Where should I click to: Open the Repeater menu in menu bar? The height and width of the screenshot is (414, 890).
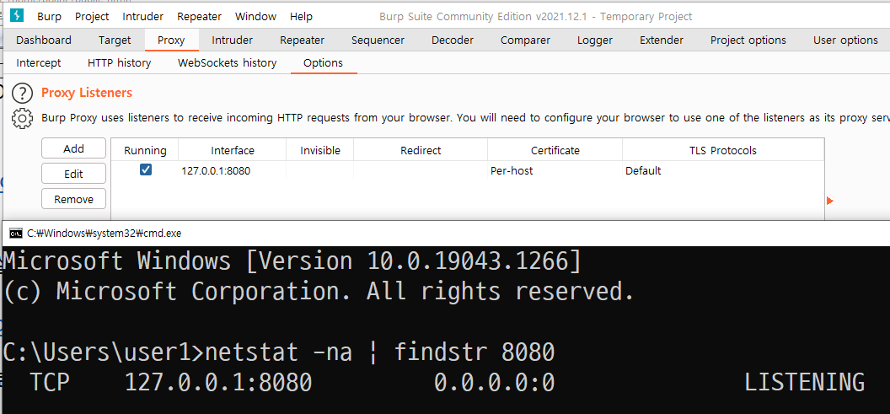tap(199, 17)
